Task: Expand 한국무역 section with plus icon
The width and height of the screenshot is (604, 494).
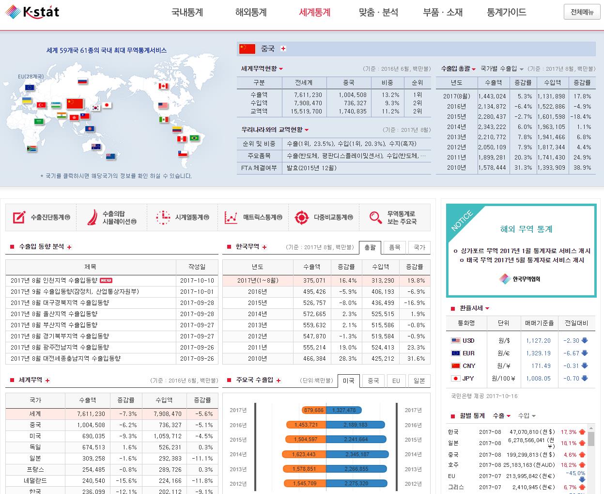Action: pyautogui.click(x=264, y=247)
